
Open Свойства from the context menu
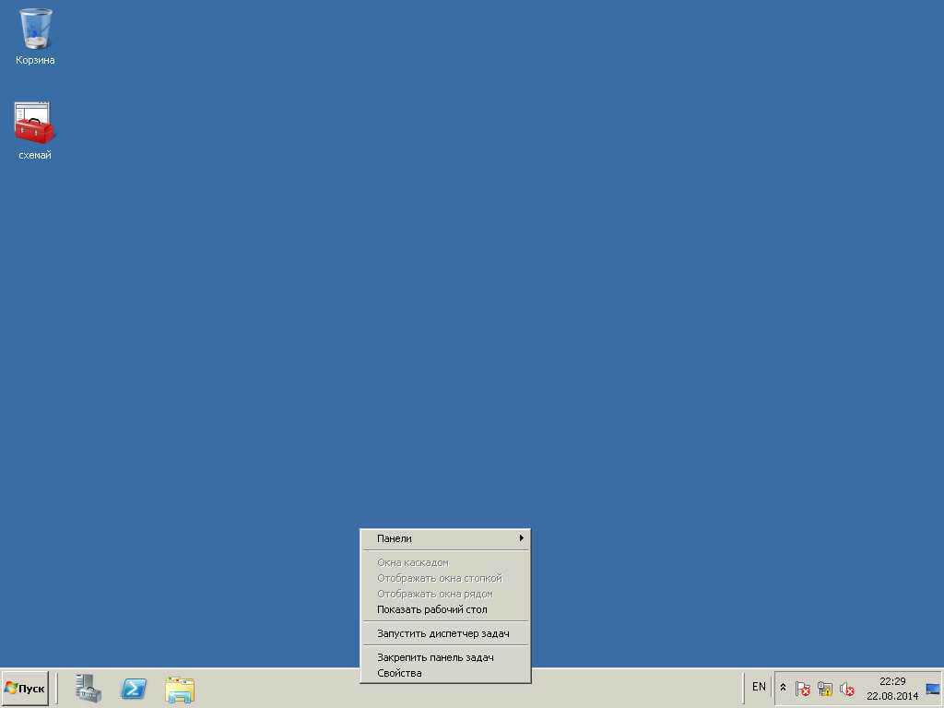click(399, 673)
